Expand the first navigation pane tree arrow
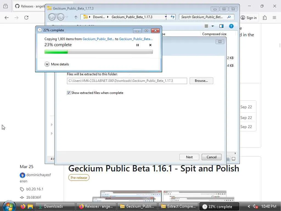Viewport: 281px width, 211px height. click(52, 124)
